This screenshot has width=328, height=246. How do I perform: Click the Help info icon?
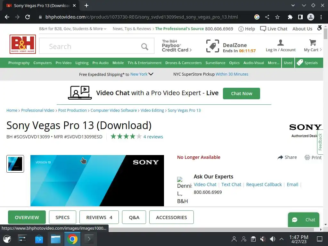241,29
